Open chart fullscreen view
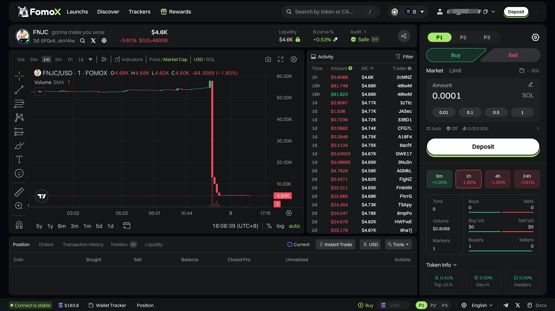 coord(281,59)
